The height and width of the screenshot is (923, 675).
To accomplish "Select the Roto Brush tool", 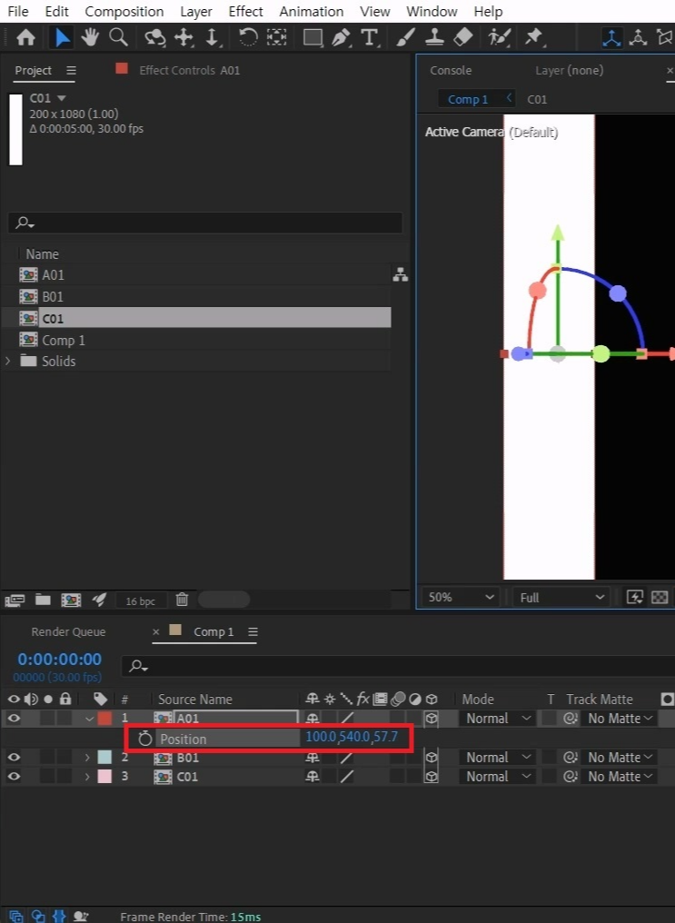I will tap(499, 37).
